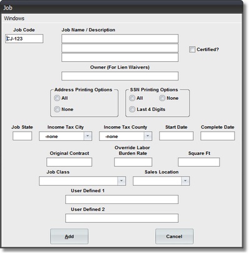Click the Job State input box

(23, 136)
